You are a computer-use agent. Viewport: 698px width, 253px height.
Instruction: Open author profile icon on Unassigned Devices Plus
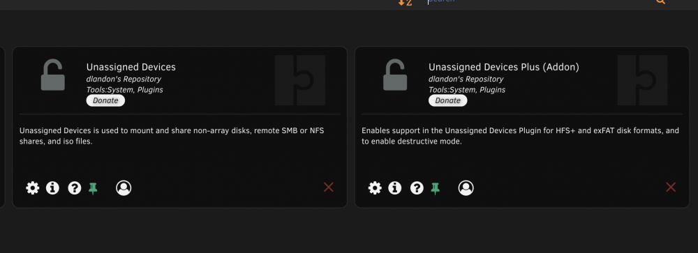466,188
